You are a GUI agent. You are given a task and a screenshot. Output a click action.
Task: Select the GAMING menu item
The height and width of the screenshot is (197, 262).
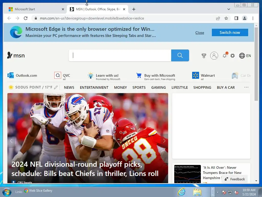point(159,87)
